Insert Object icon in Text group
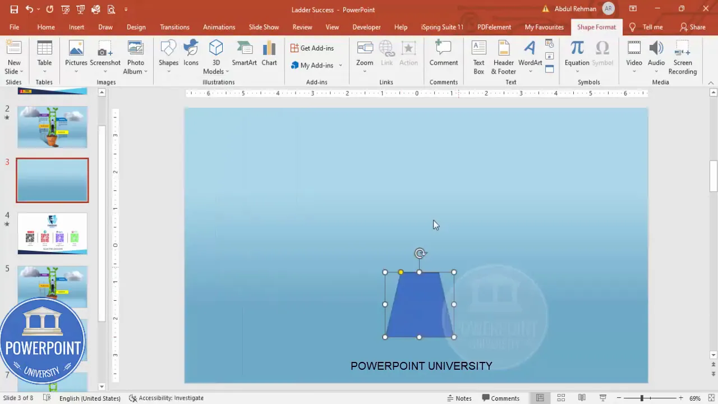 pos(549,69)
